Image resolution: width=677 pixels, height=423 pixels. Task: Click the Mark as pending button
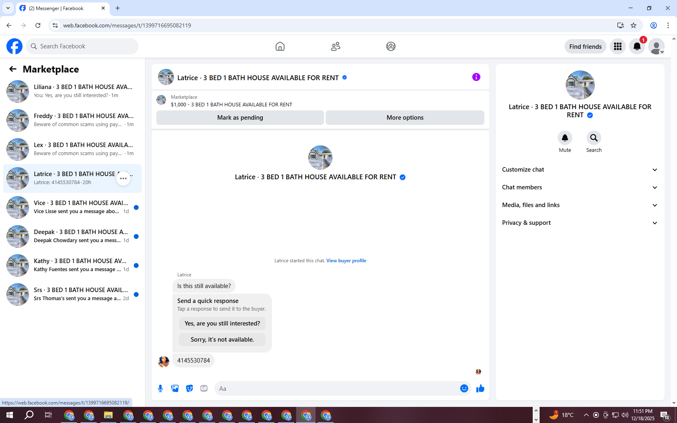(240, 118)
